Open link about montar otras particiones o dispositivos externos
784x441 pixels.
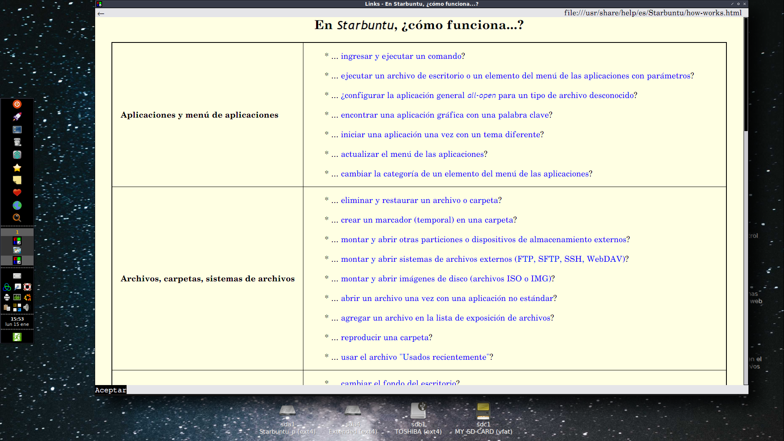(x=483, y=240)
